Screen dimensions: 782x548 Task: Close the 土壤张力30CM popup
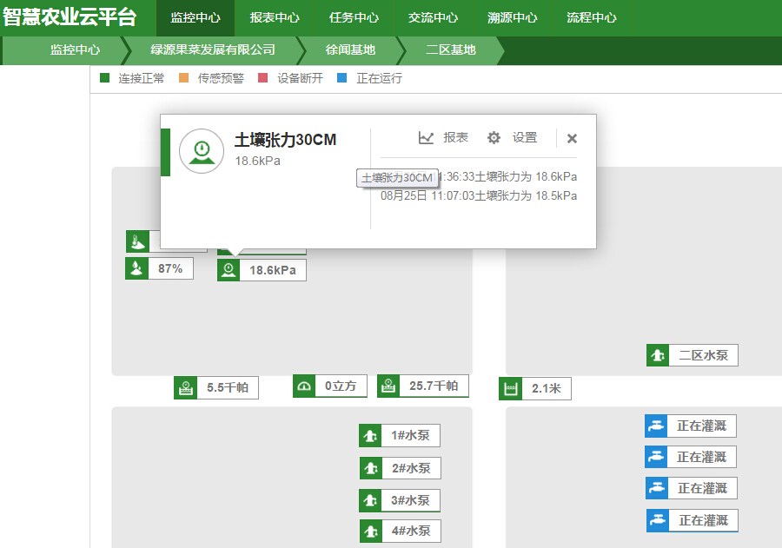click(x=572, y=138)
